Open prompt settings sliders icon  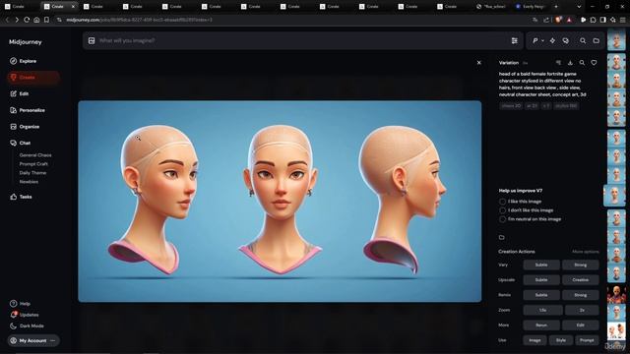point(514,40)
